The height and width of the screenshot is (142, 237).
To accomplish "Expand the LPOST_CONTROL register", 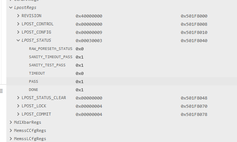I will [x=18, y=24].
